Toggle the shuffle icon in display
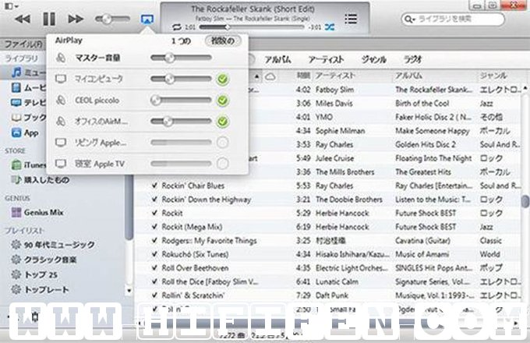Screen dimensions: 530x343 (x=330, y=27)
